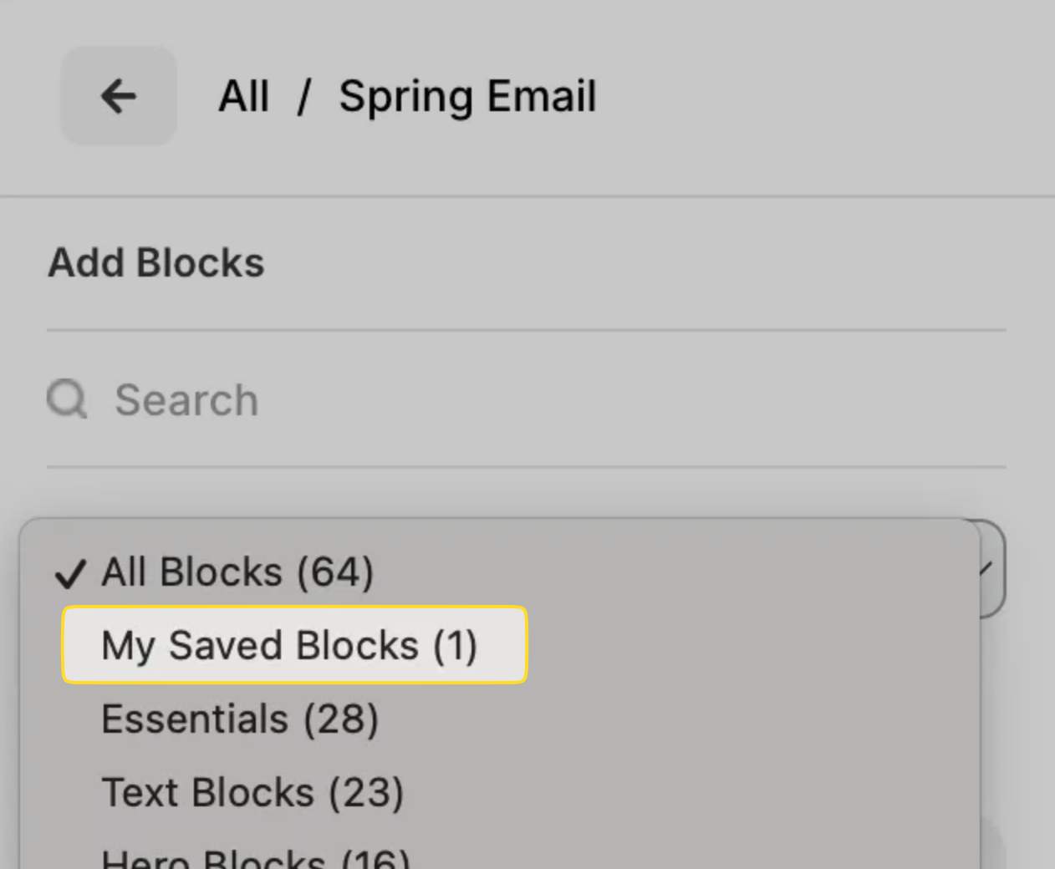Screen dimensions: 1055x869
Task: Click the back arrow button
Action: 118,96
